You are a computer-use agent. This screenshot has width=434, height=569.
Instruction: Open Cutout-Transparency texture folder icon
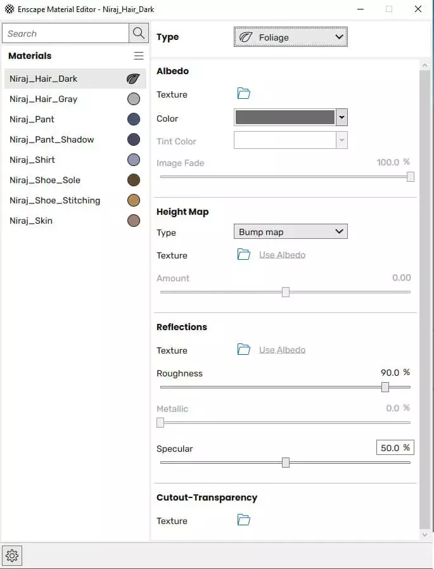(x=244, y=520)
